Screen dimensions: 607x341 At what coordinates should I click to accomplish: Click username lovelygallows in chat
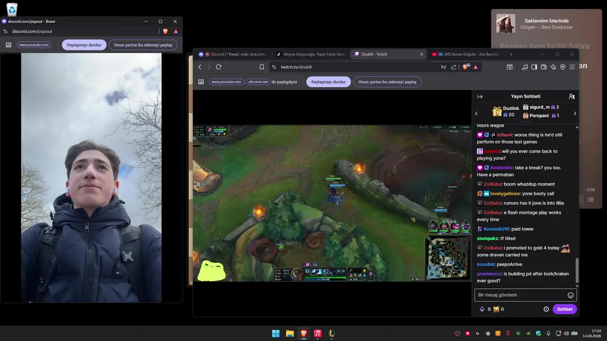(505, 194)
